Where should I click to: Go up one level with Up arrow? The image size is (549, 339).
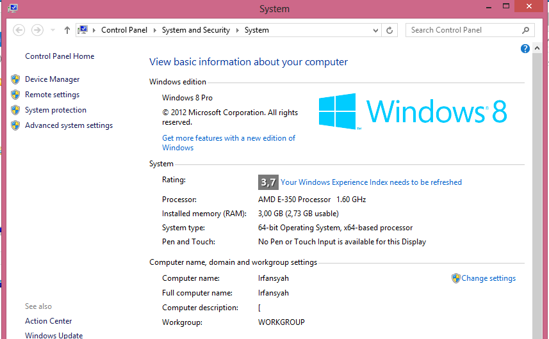[67, 30]
